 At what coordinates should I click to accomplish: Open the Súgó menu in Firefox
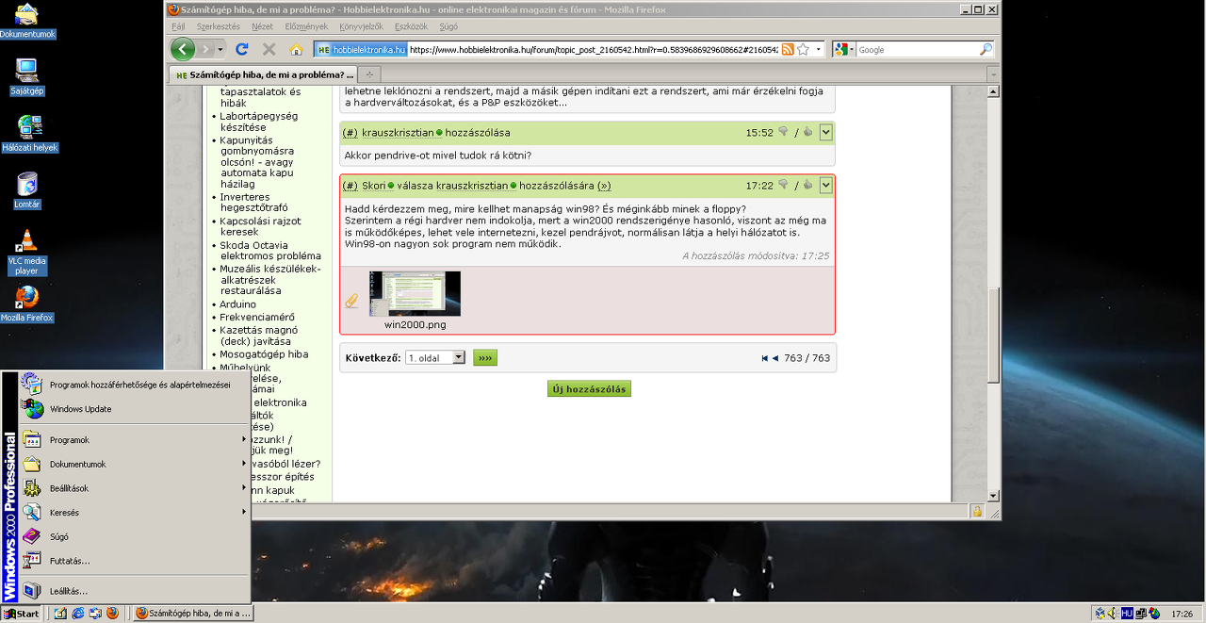[x=448, y=26]
